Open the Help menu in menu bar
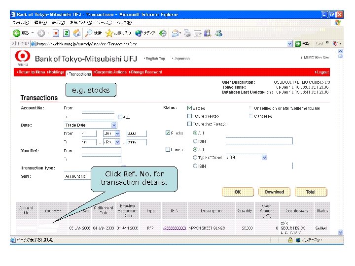The image size is (355, 266). click(124, 22)
